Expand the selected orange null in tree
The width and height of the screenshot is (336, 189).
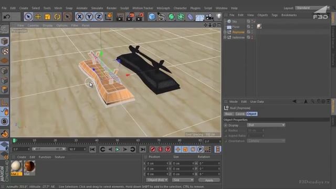tap(225, 32)
